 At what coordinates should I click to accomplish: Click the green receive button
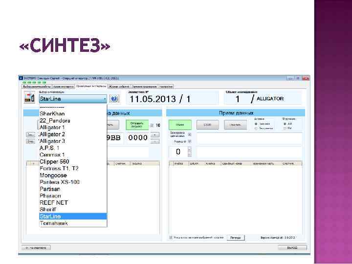pyautogui.click(x=180, y=125)
